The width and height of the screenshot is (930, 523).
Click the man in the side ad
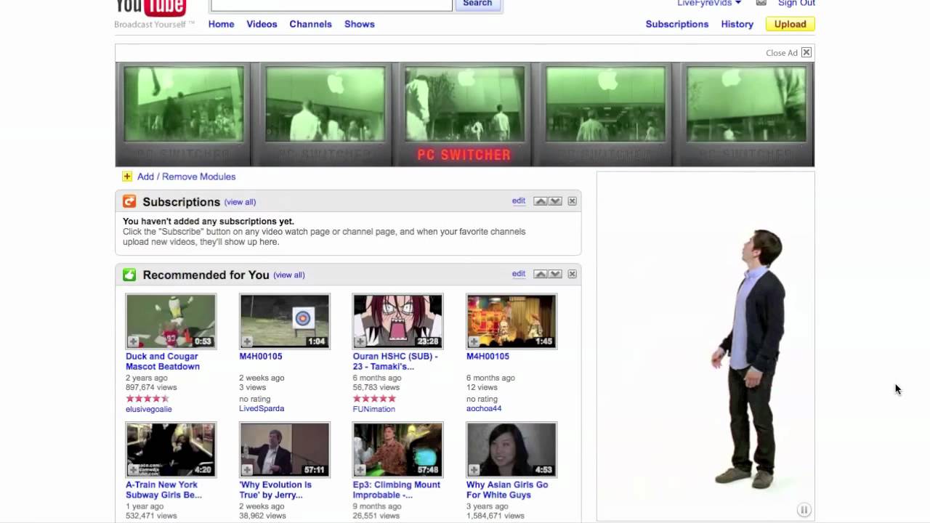750,358
